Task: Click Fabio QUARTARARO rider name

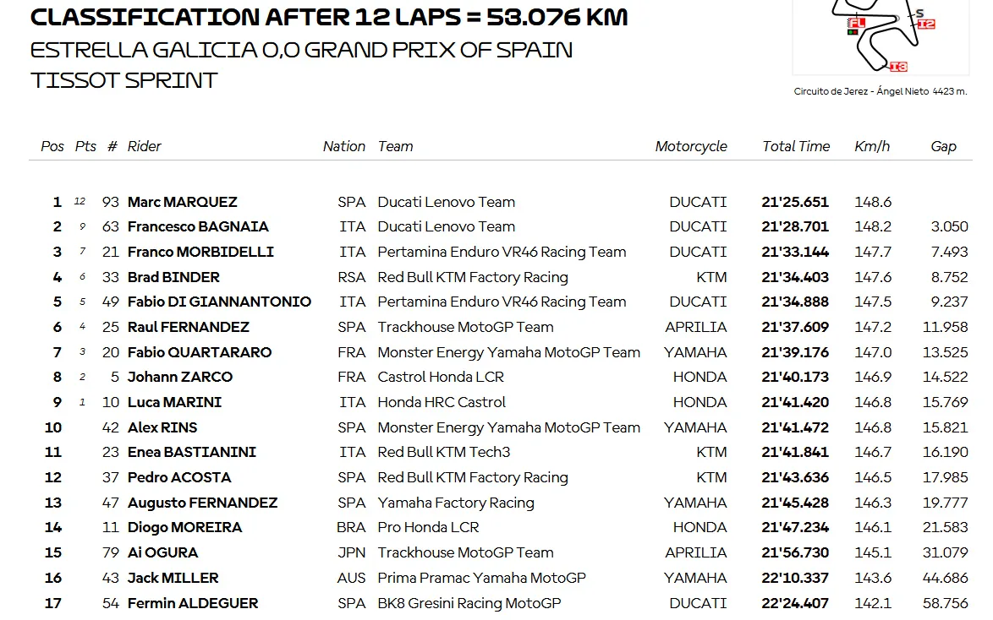Action: click(x=200, y=352)
